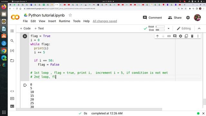Run the code cell with play button
This screenshot has width=206, height=116.
pos(25,36)
